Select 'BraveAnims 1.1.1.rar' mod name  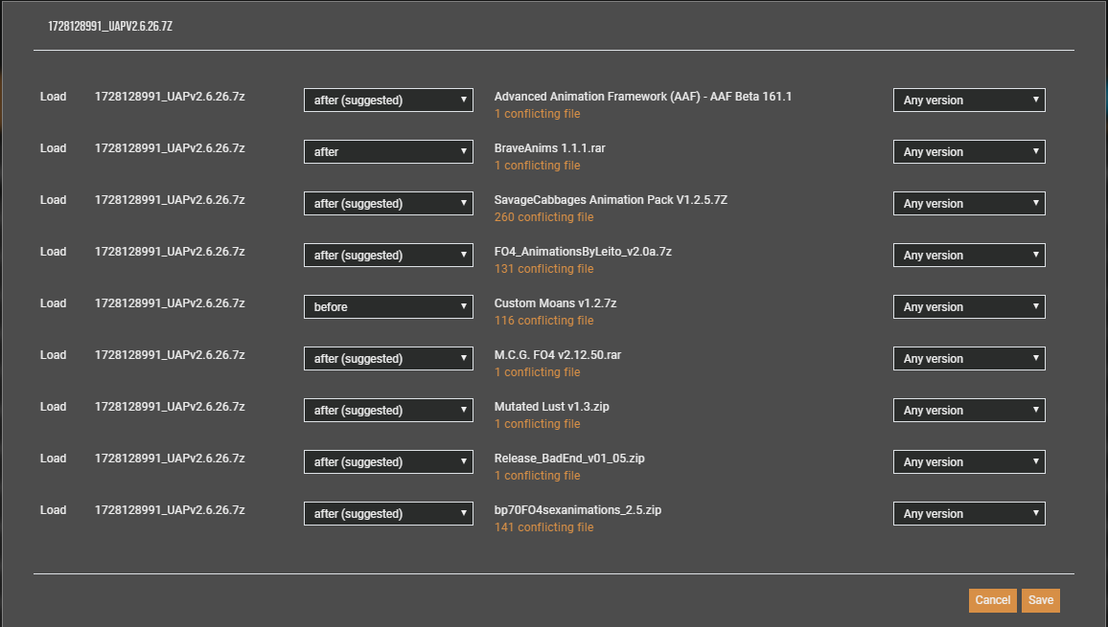click(549, 148)
